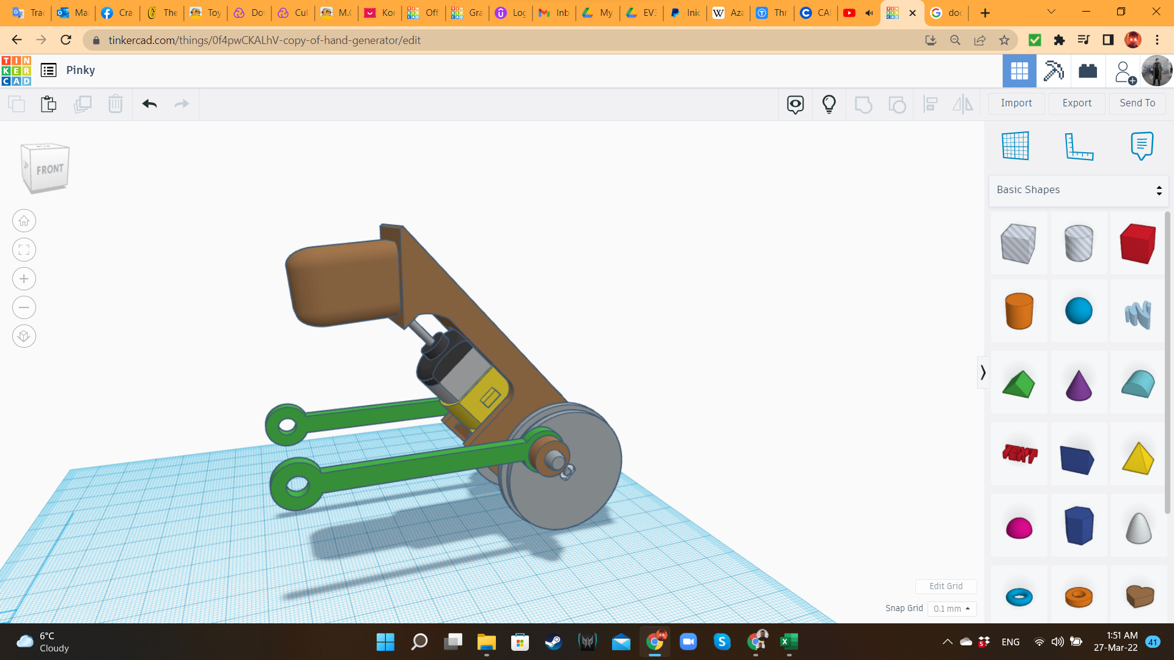
Task: Click the FRONT view cube face
Action: click(49, 169)
